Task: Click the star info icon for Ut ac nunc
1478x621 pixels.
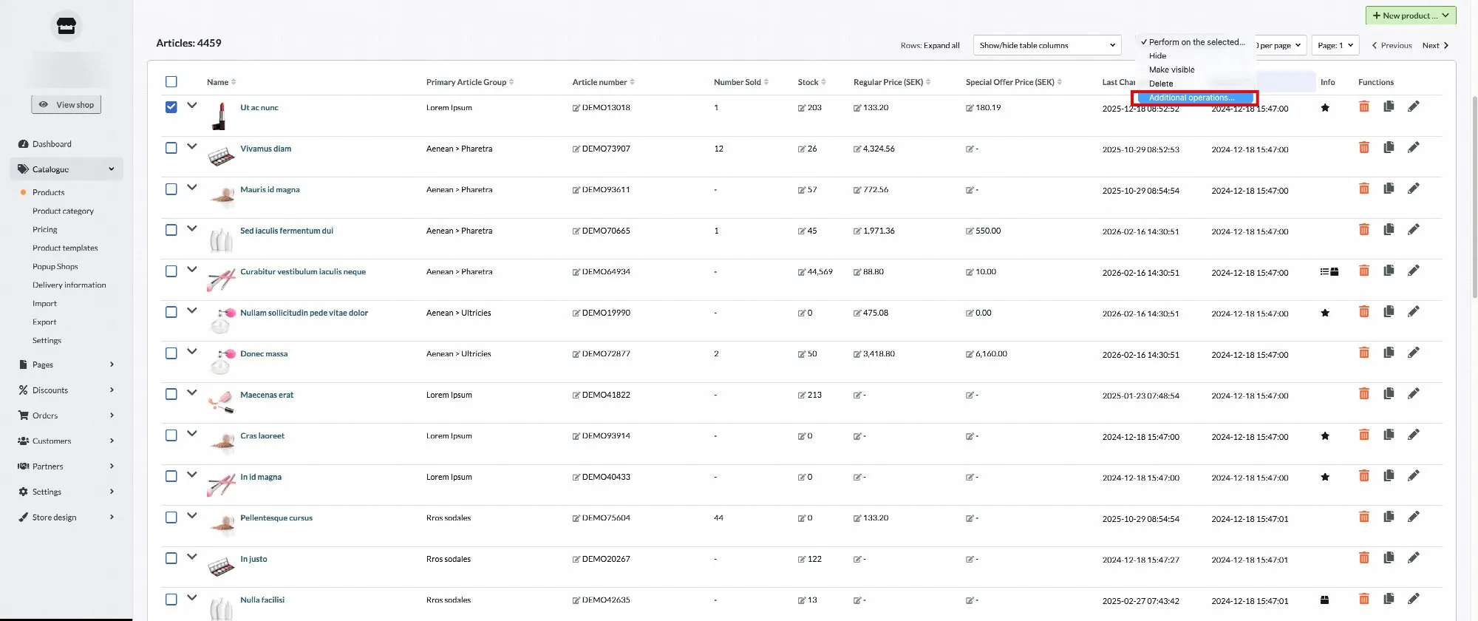Action: pyautogui.click(x=1325, y=108)
